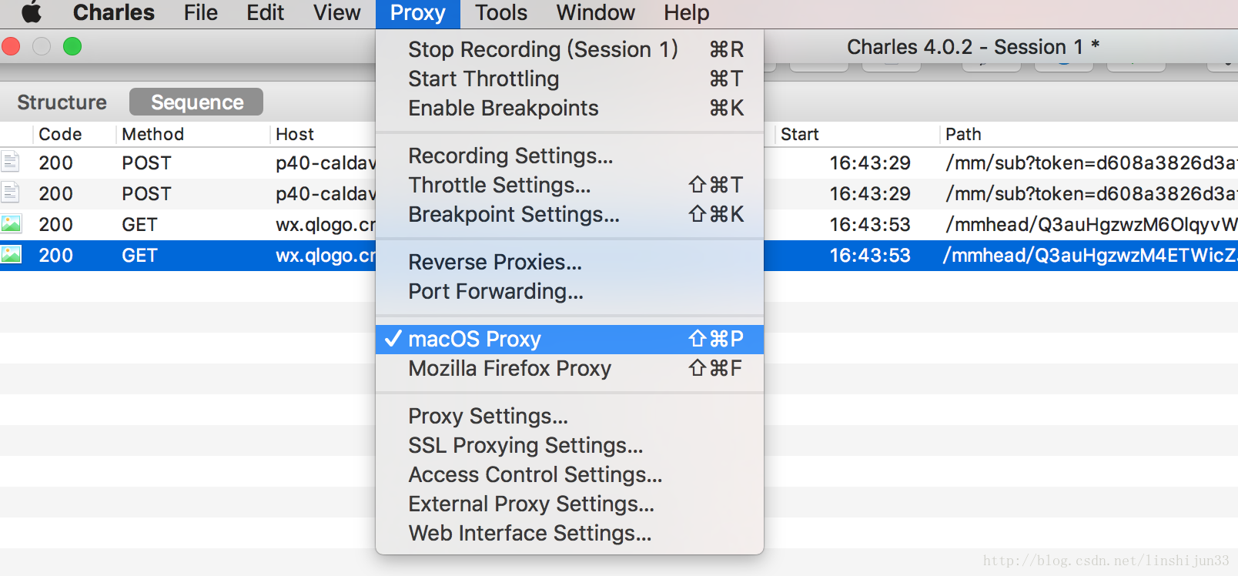Select Start Throttling menu item
Screen dimensions: 1238x576
(x=570, y=79)
